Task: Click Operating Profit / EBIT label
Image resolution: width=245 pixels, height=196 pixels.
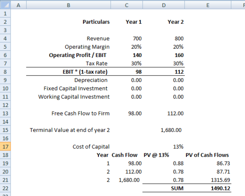Action: click(x=78, y=55)
